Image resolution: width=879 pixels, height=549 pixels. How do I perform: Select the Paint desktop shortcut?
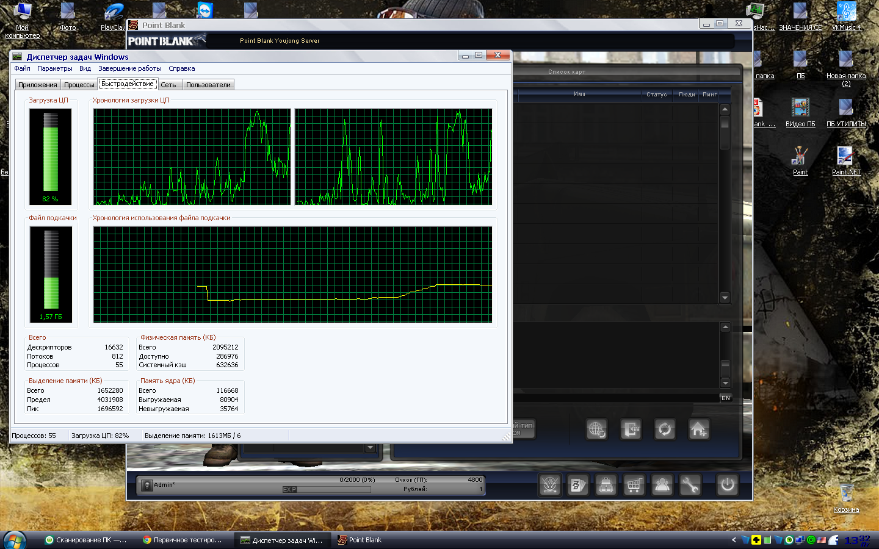pos(800,161)
